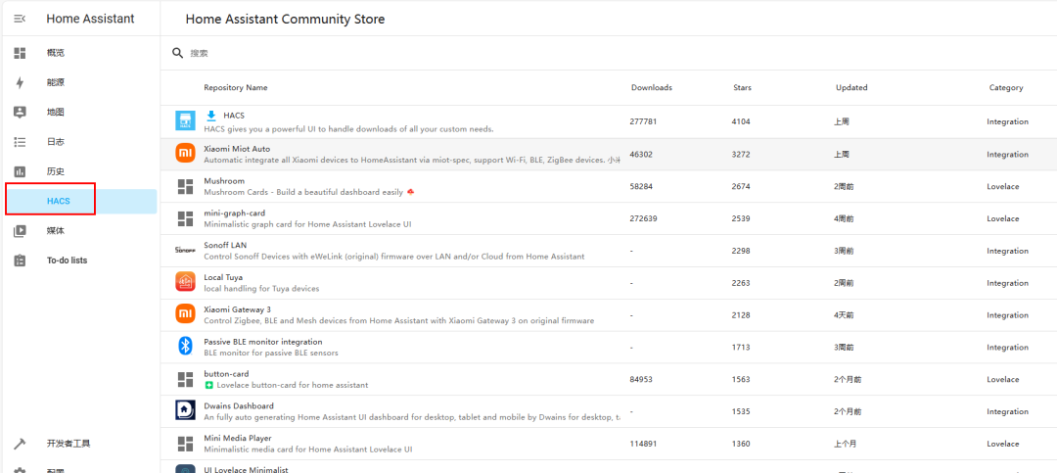Open the Mushroom repository name
Image resolution: width=1057 pixels, height=473 pixels.
[224, 181]
